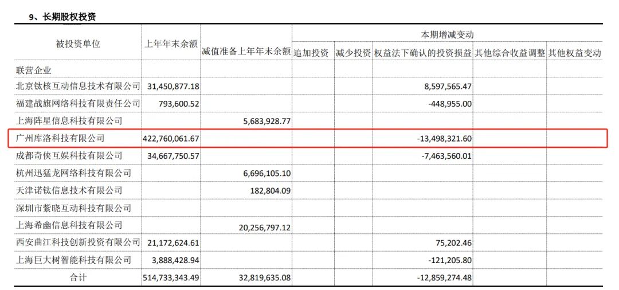Select 广州库洛科技有限公司 row name
The image size is (619, 290).
pos(60,138)
